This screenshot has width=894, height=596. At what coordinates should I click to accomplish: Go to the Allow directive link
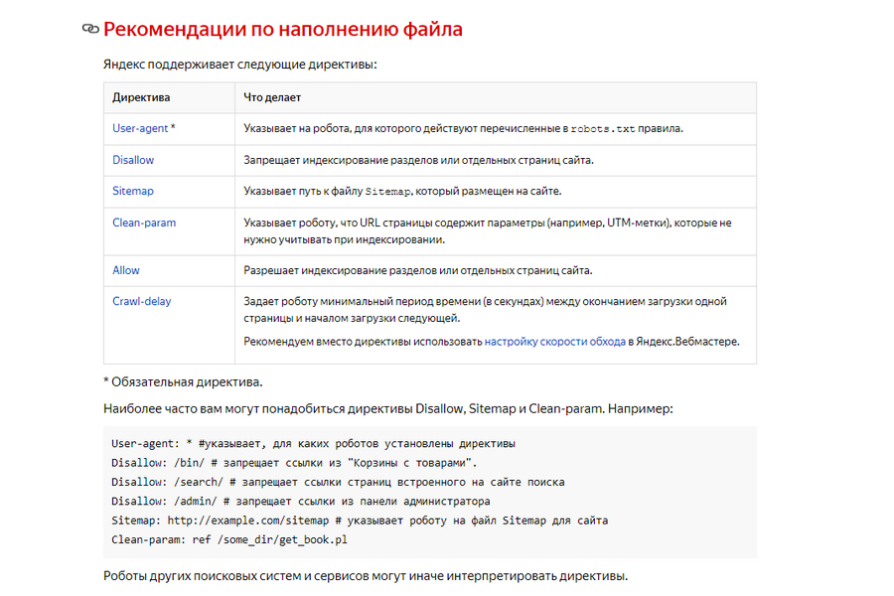(126, 269)
